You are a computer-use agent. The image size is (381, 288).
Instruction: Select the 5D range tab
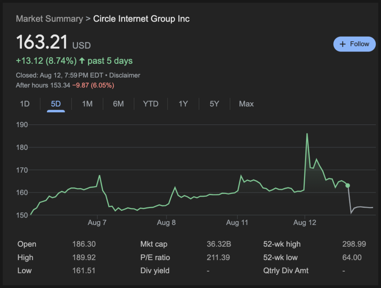pyautogui.click(x=56, y=104)
